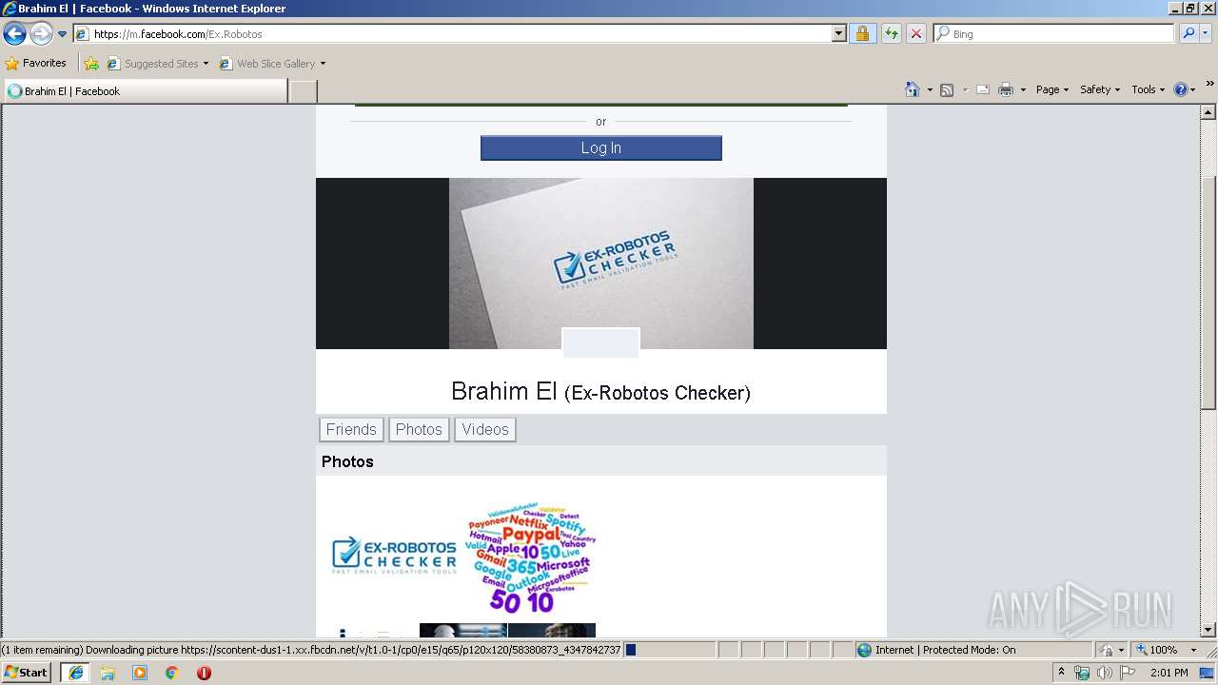Screen dimensions: 1218x685
Task: Go forward to the next page
Action: tap(41, 33)
